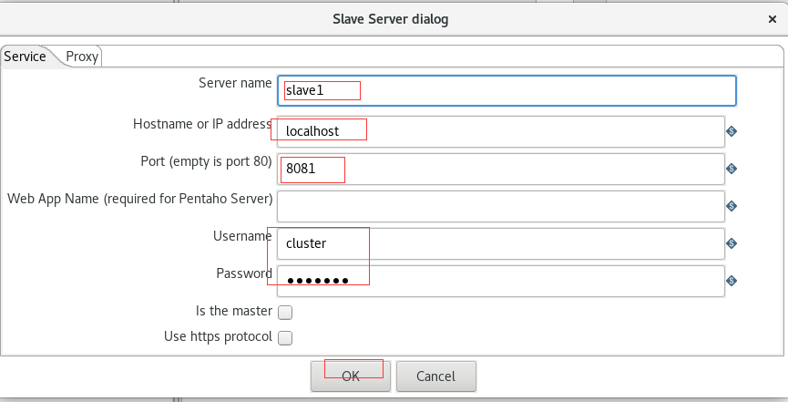The height and width of the screenshot is (402, 788).
Task: Click the 'Port (empty is port 80)' label
Action: pos(206,161)
